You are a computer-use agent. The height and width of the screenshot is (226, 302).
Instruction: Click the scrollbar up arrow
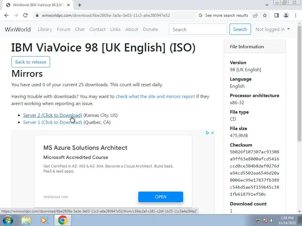tap(300, 23)
